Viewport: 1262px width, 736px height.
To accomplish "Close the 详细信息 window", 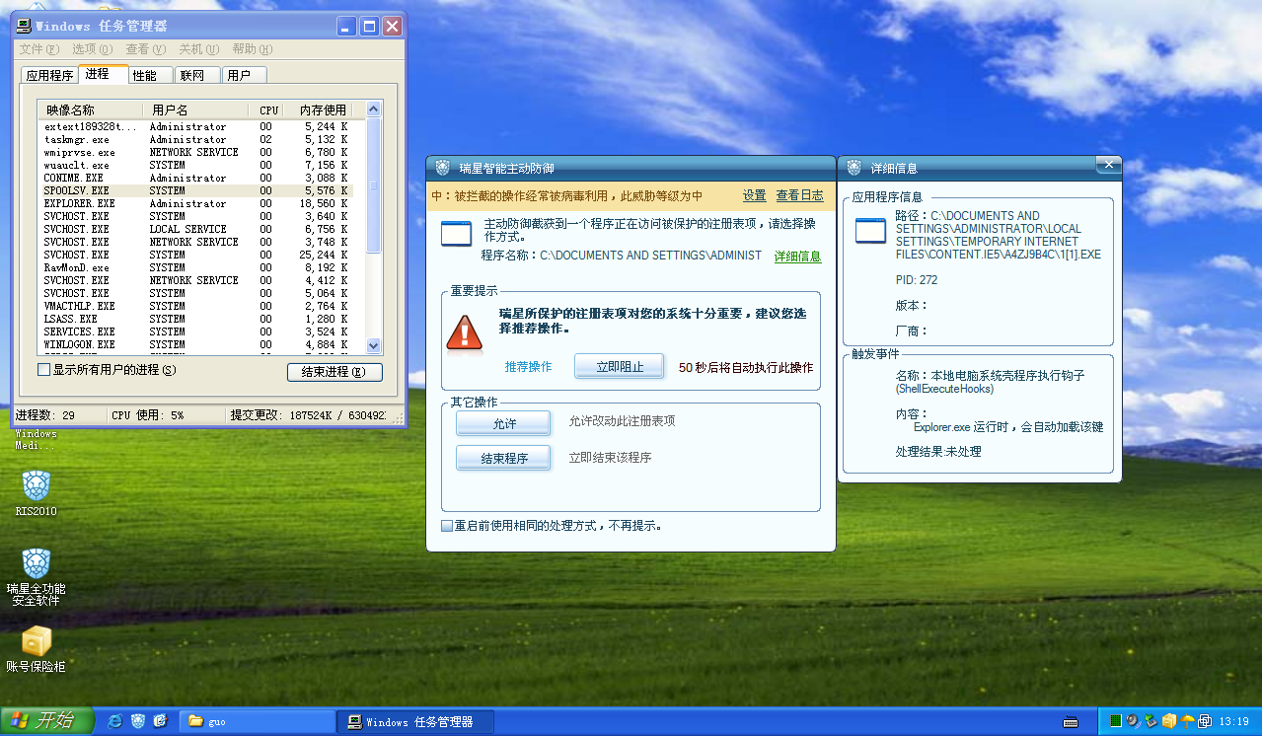I will click(1107, 164).
